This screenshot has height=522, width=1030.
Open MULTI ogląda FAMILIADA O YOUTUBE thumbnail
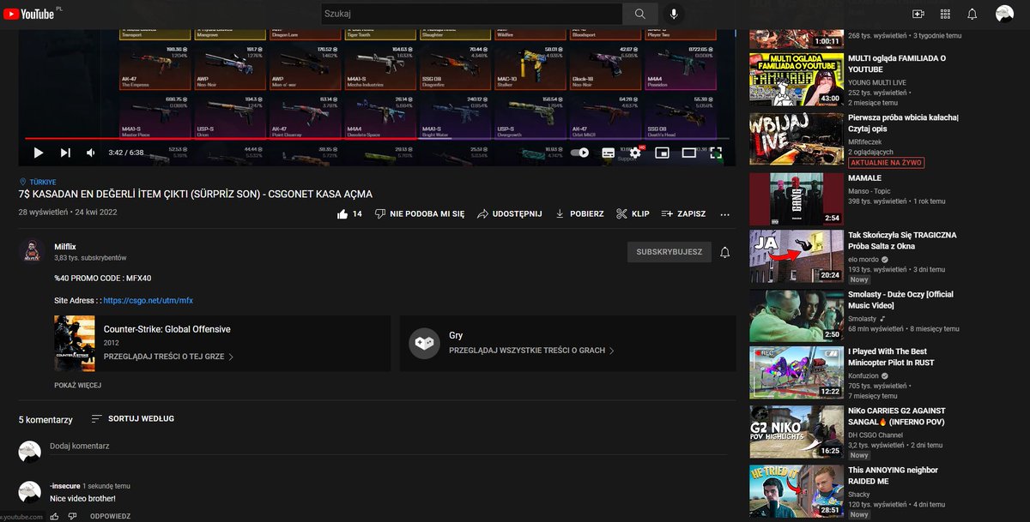click(797, 79)
